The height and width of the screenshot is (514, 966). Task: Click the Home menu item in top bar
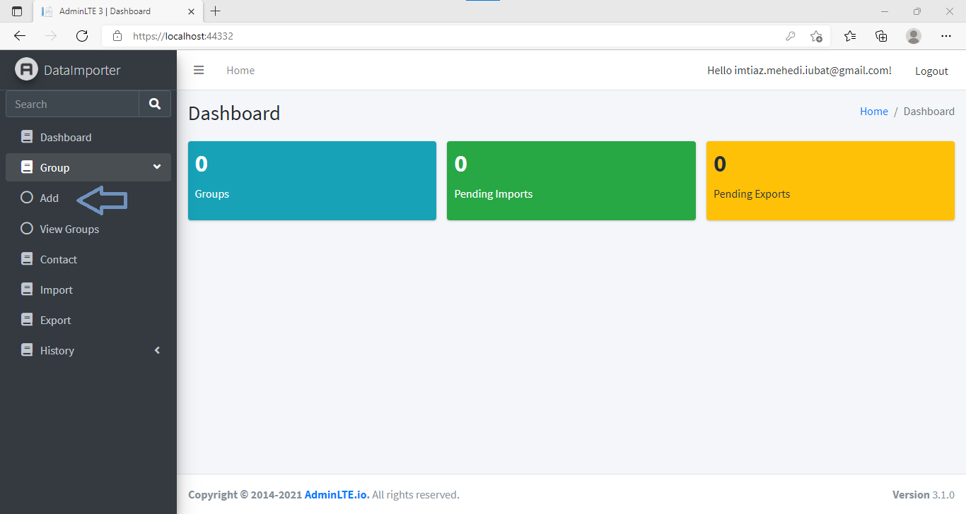pyautogui.click(x=240, y=70)
